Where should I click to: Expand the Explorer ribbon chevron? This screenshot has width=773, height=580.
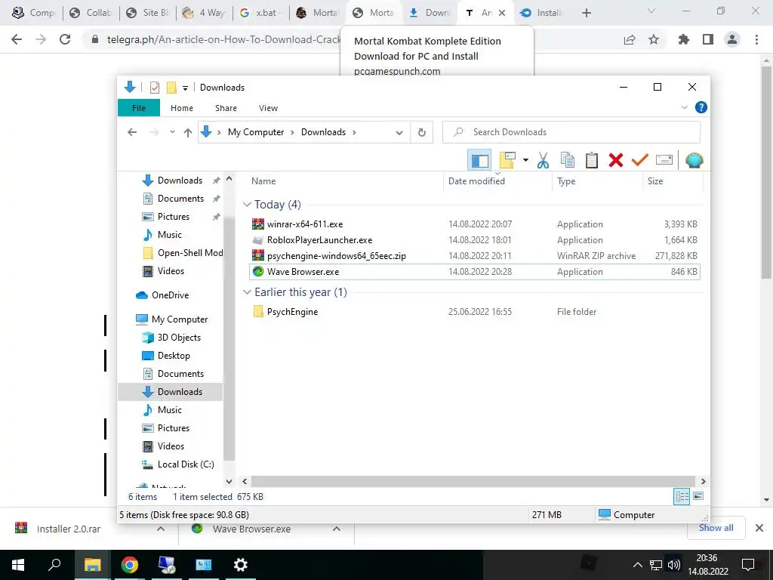(x=684, y=107)
